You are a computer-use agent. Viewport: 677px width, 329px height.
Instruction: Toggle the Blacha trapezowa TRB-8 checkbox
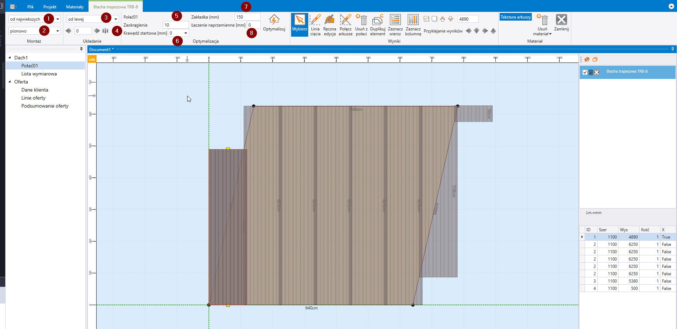pyautogui.click(x=585, y=72)
